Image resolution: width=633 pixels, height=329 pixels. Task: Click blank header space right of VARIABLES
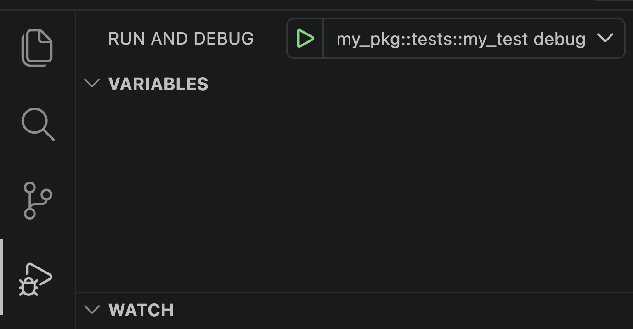(x=413, y=84)
